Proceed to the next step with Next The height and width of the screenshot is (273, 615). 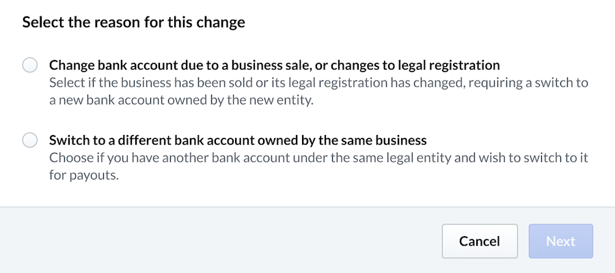[560, 241]
